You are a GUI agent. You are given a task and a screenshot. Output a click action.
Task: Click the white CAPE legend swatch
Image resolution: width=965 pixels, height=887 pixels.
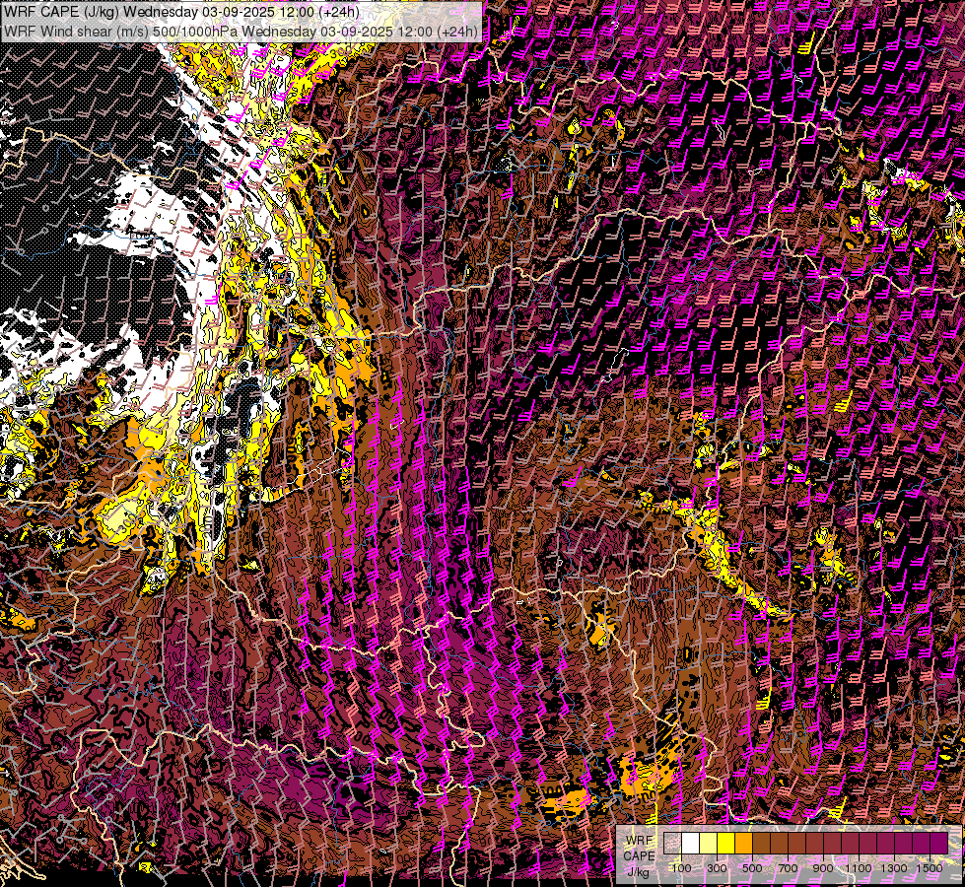click(x=691, y=843)
